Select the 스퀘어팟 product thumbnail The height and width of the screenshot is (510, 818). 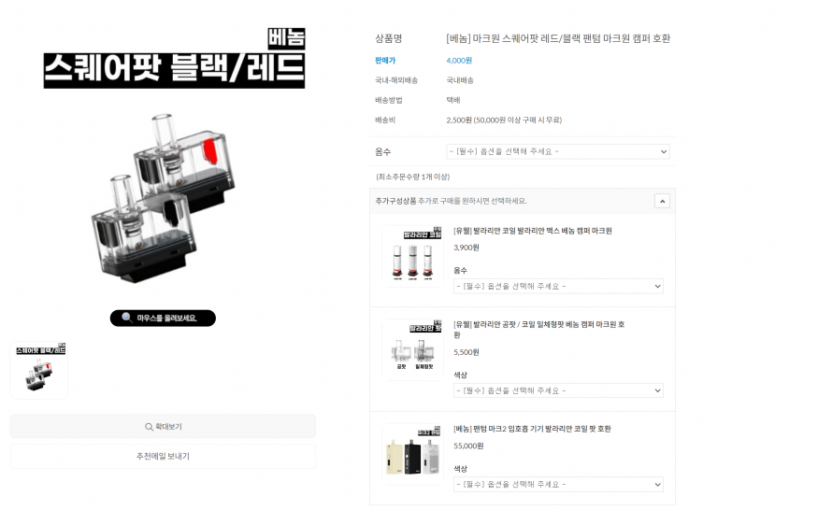39,370
